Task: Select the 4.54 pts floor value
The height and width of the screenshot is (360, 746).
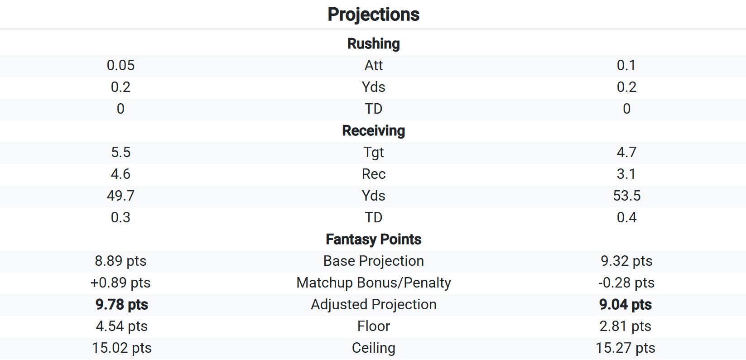Action: [121, 326]
